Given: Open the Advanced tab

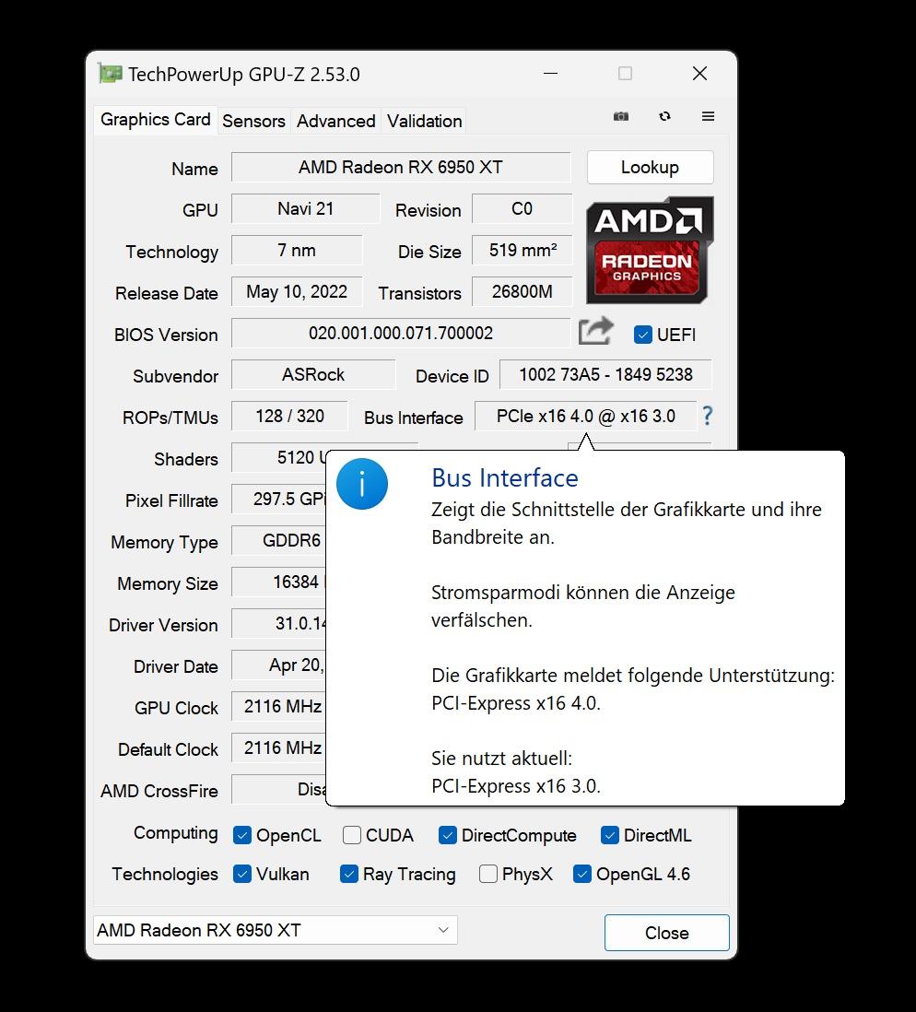Looking at the screenshot, I should click(x=335, y=121).
